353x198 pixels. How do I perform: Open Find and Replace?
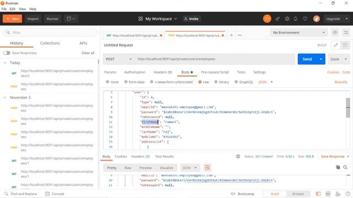click(x=21, y=194)
